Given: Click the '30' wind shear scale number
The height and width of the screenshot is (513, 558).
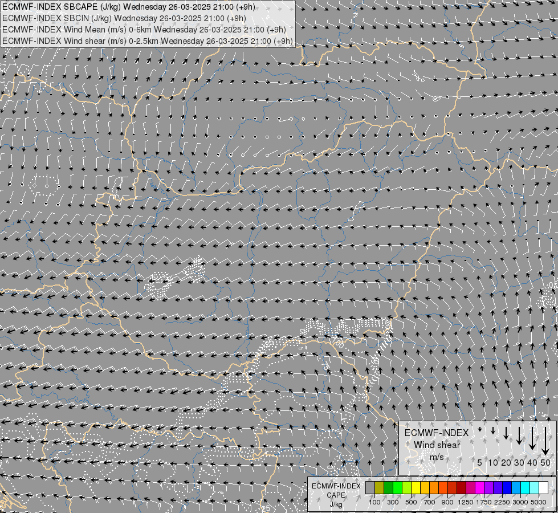Looking at the screenshot, I should 519,462.
